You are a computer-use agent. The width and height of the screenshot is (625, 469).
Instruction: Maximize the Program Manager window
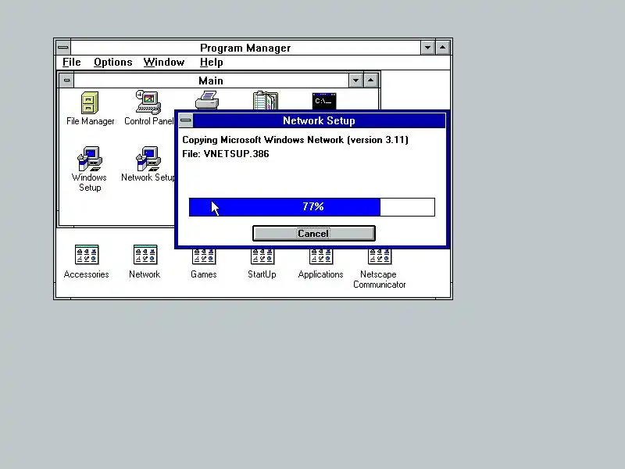pos(442,48)
